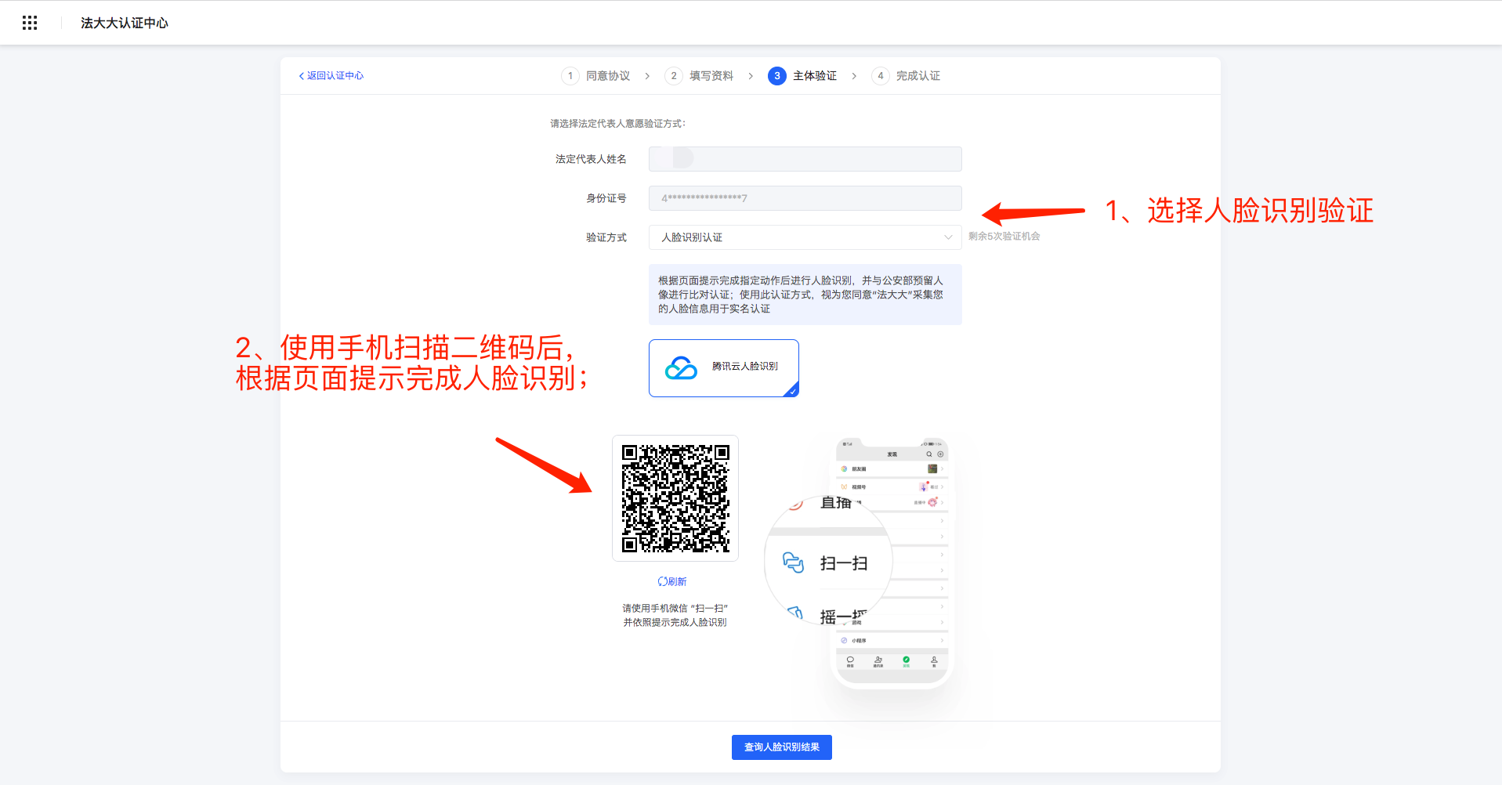1502x785 pixels.
Task: Click the WeChat phone illustration image
Action: 858,563
